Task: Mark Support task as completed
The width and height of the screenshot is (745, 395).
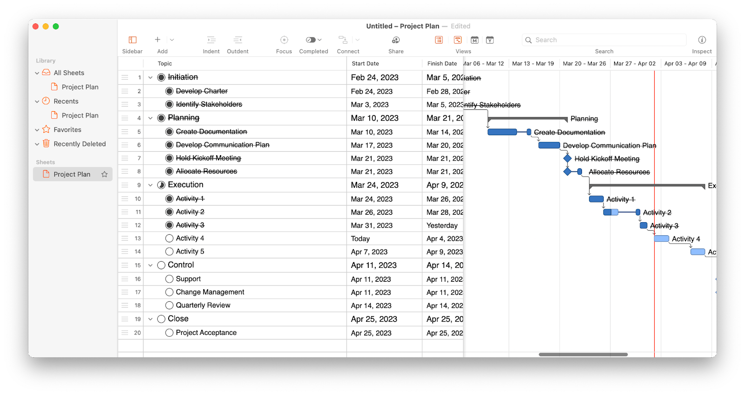Action: [169, 279]
